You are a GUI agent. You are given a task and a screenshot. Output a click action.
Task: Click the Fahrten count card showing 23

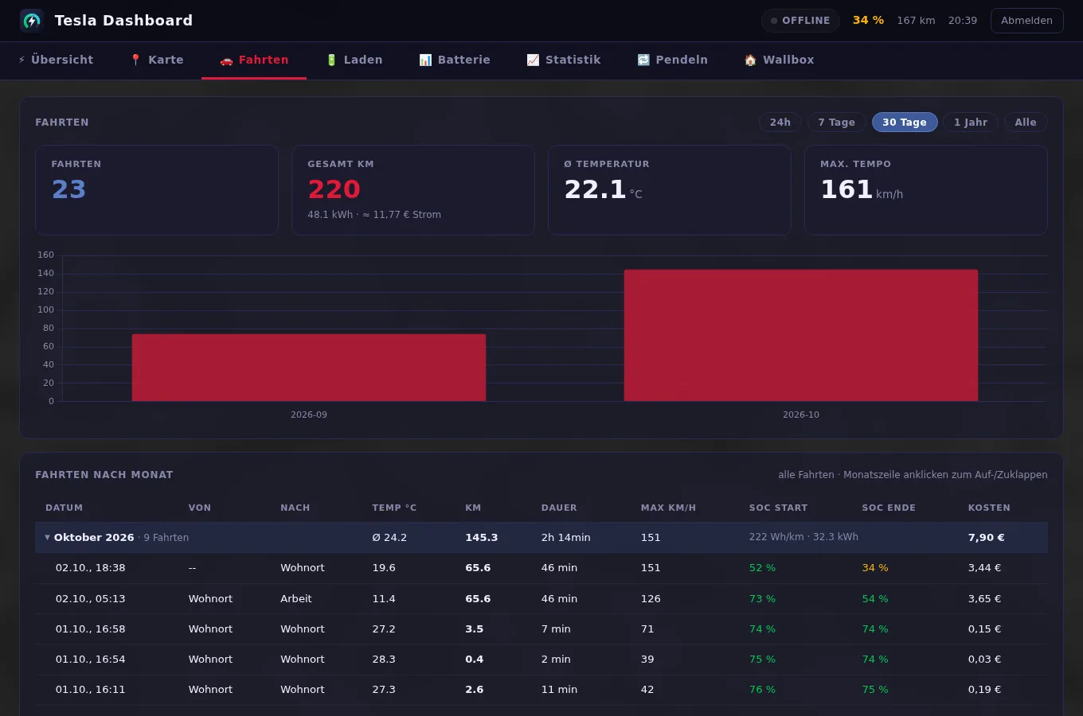[157, 189]
